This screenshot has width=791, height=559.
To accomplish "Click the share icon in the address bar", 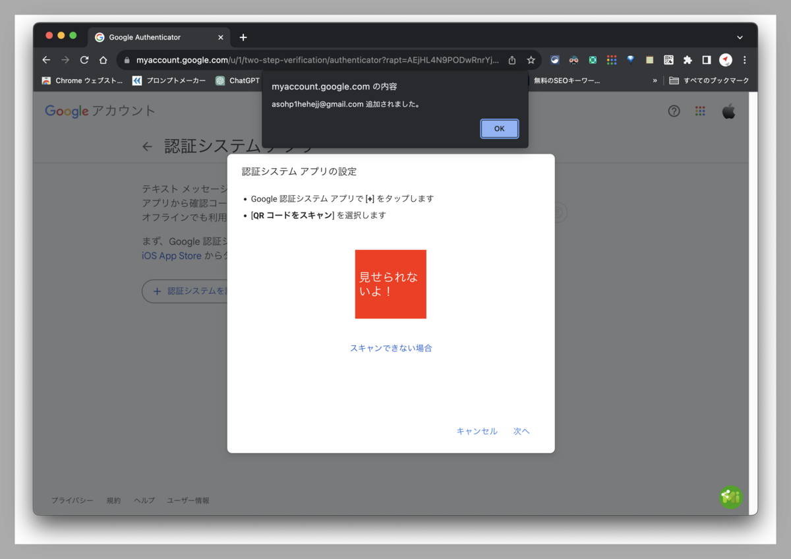I will 512,60.
